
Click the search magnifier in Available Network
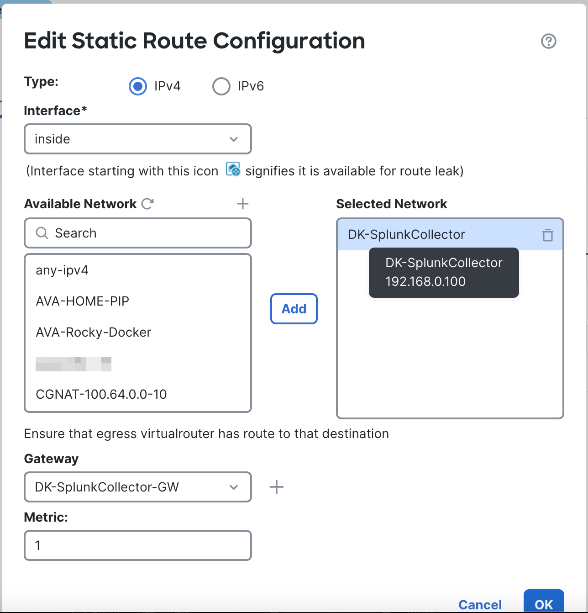(x=42, y=233)
